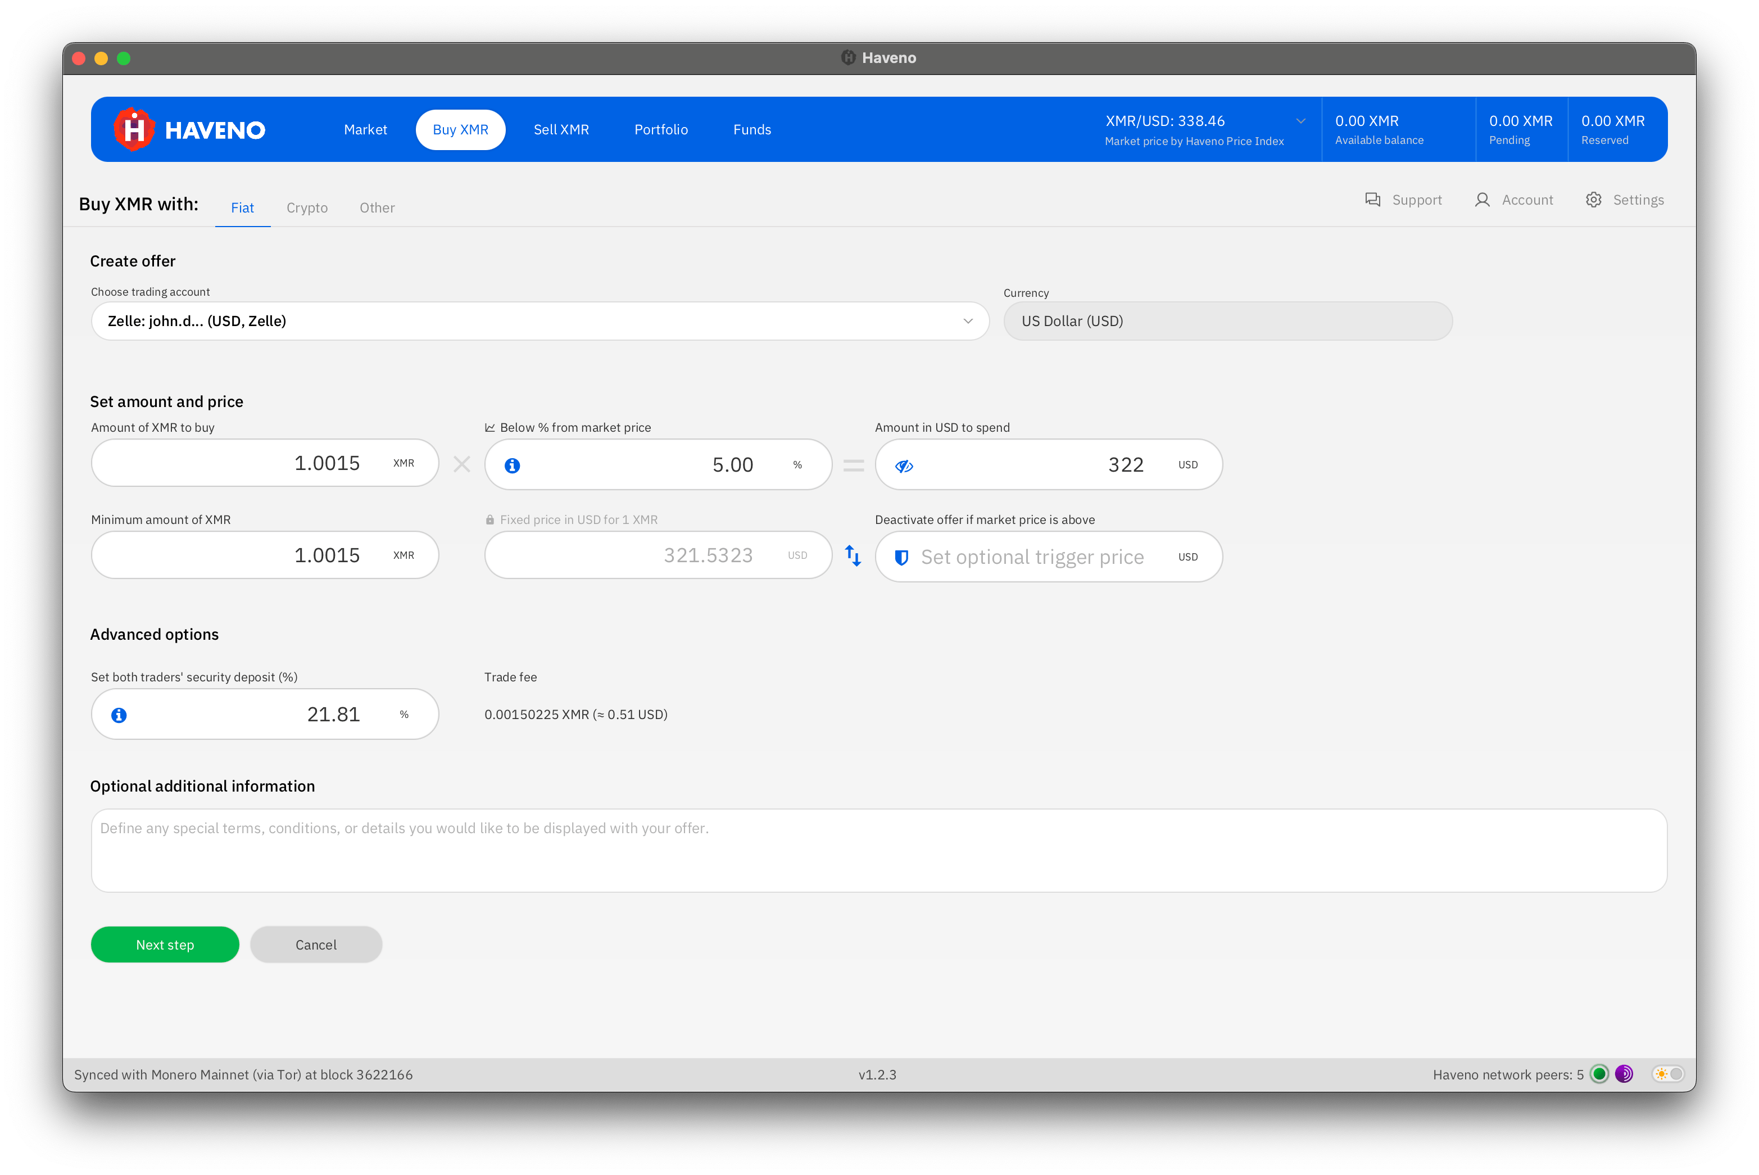Click the optional additional information text area
This screenshot has height=1175, width=1759.
tap(879, 851)
